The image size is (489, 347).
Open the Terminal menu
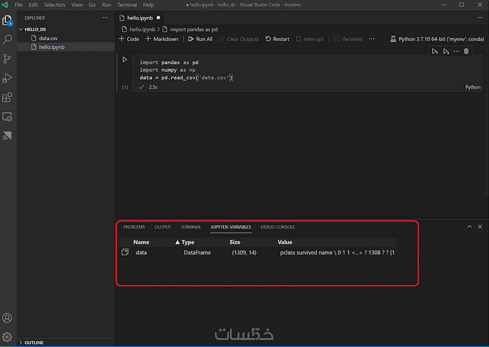[x=127, y=5]
